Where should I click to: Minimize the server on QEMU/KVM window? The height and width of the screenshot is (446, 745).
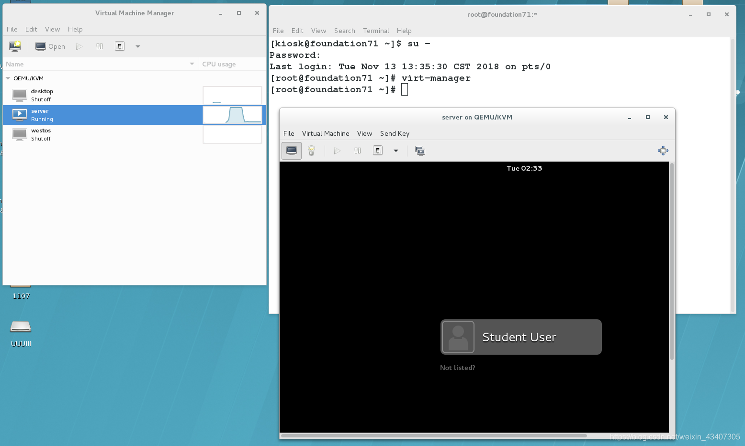coord(630,117)
